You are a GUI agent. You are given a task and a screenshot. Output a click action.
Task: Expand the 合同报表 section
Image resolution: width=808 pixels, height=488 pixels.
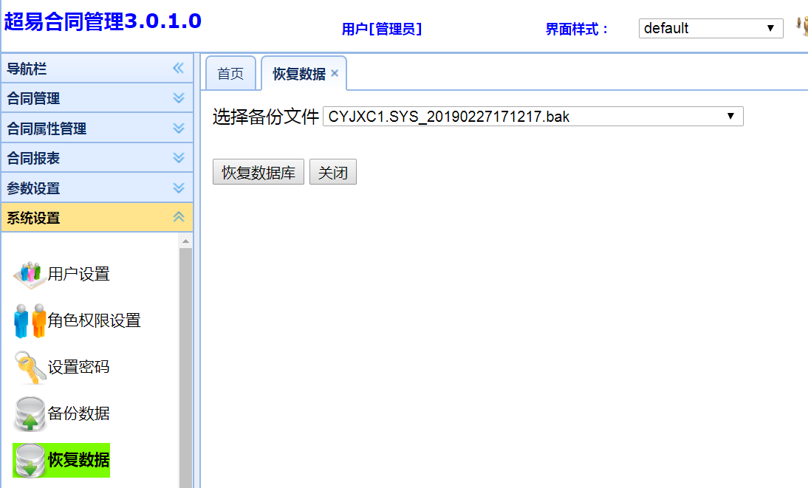tap(178, 158)
